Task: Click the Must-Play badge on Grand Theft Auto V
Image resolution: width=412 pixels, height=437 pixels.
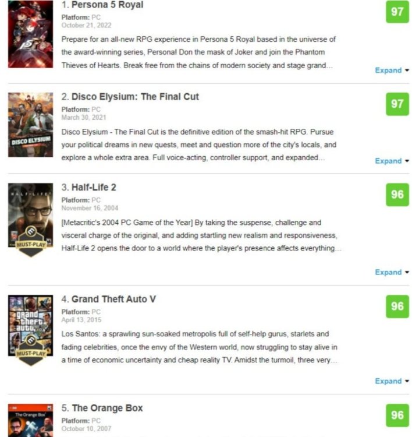Action: point(31,350)
